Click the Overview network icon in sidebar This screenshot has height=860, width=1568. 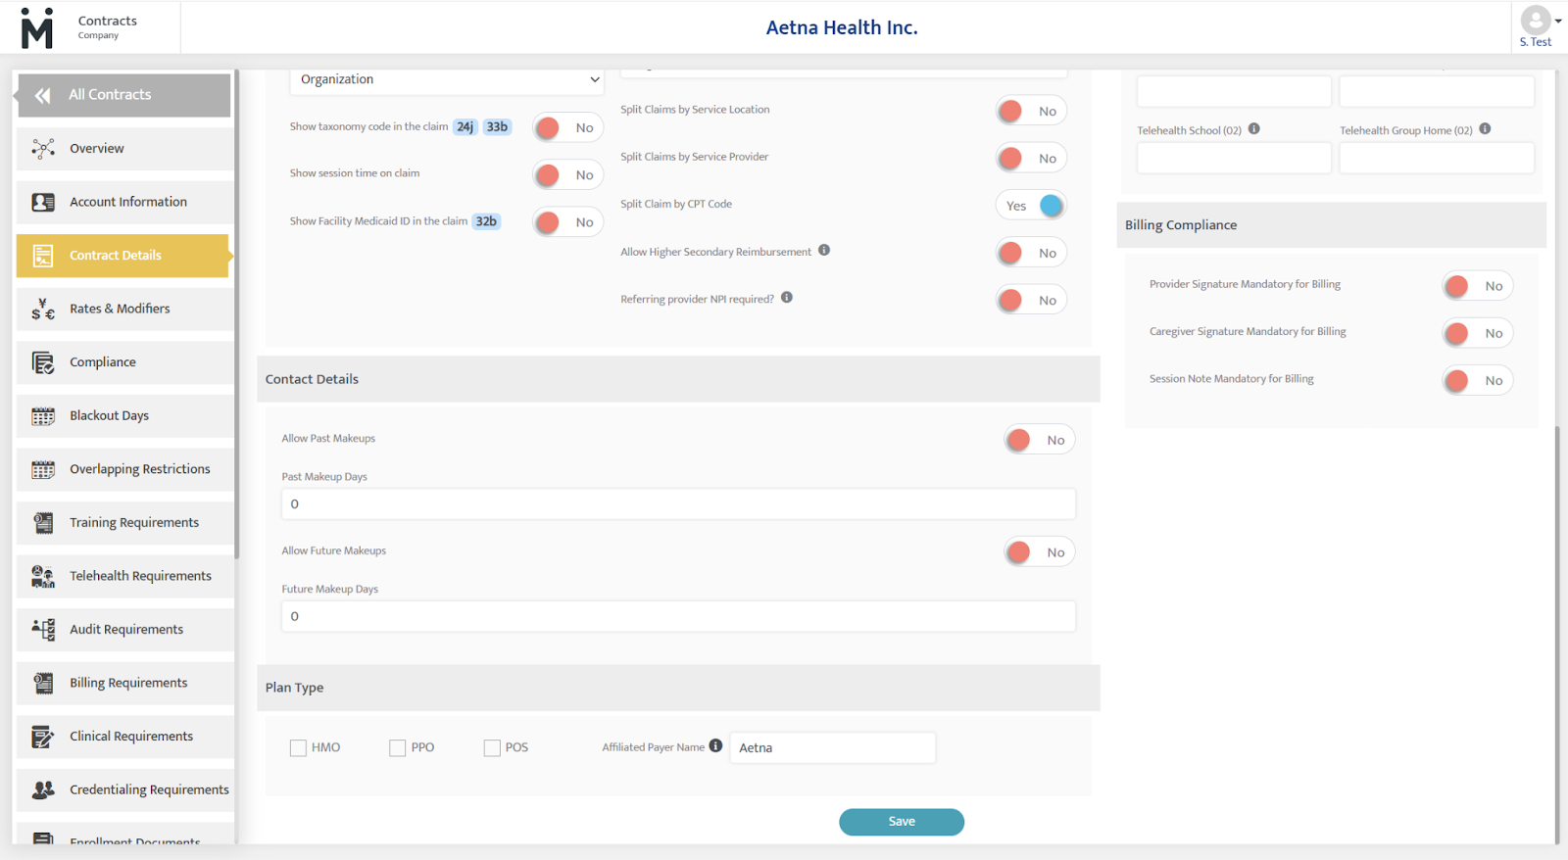click(43, 149)
